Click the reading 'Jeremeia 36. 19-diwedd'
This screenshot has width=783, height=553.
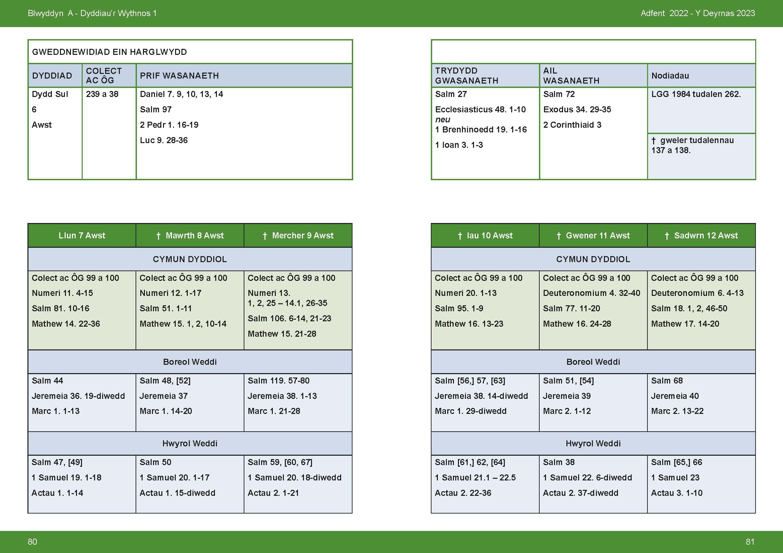[x=78, y=396]
